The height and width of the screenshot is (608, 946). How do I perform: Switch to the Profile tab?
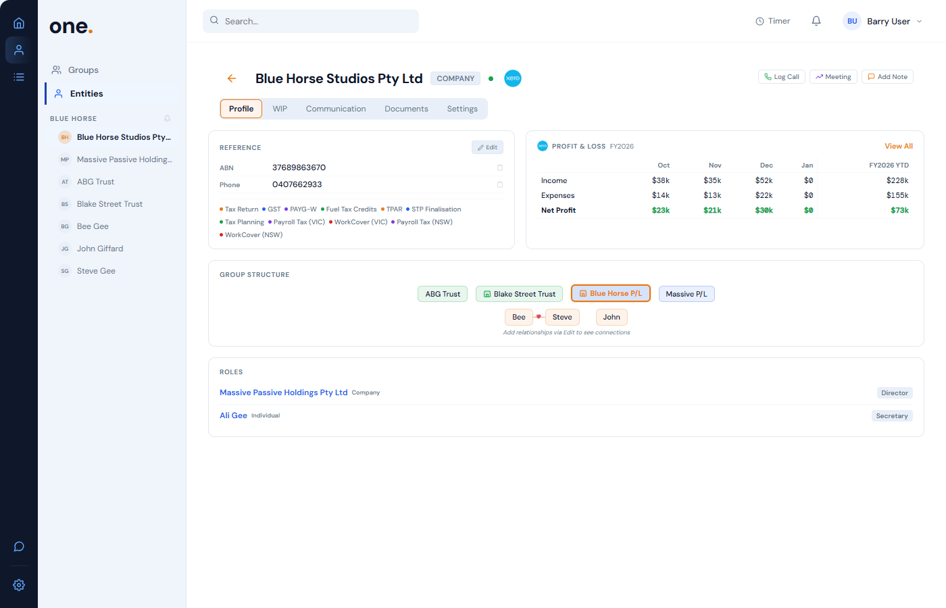241,109
